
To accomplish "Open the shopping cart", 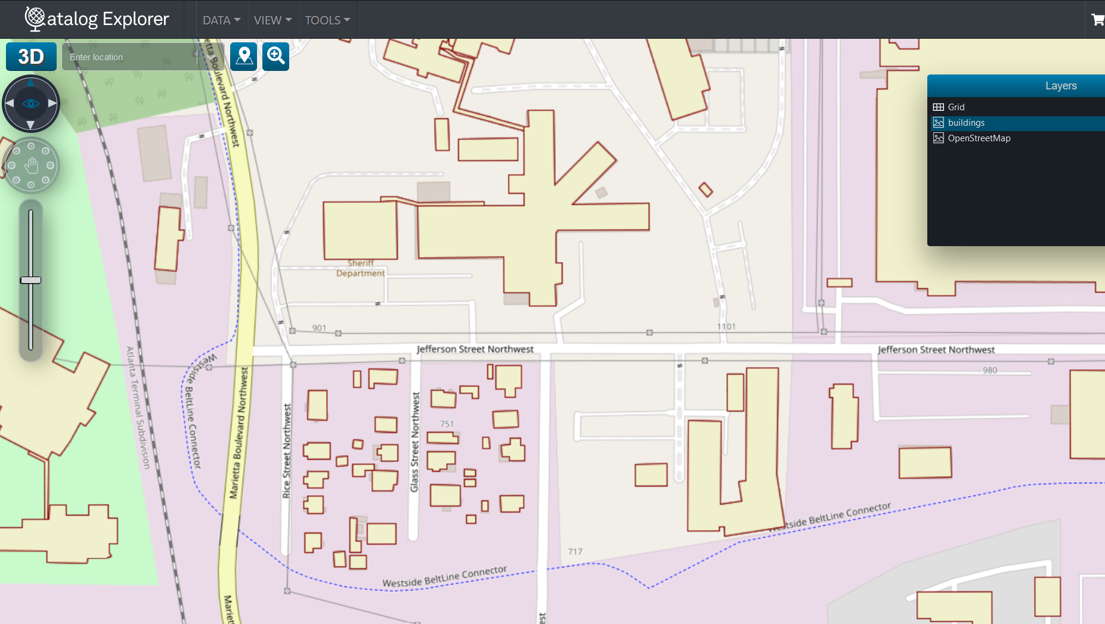I will click(1097, 20).
